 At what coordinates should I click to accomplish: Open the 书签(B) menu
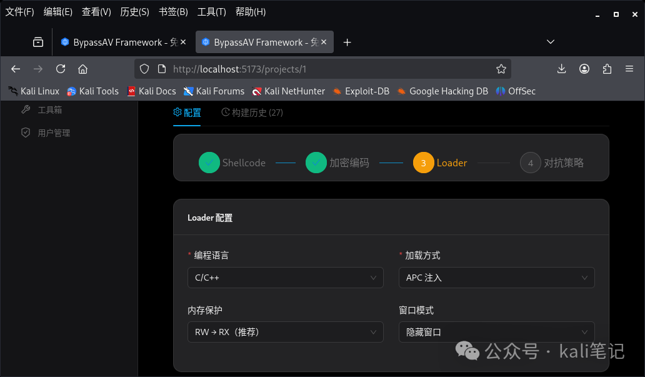(x=173, y=12)
